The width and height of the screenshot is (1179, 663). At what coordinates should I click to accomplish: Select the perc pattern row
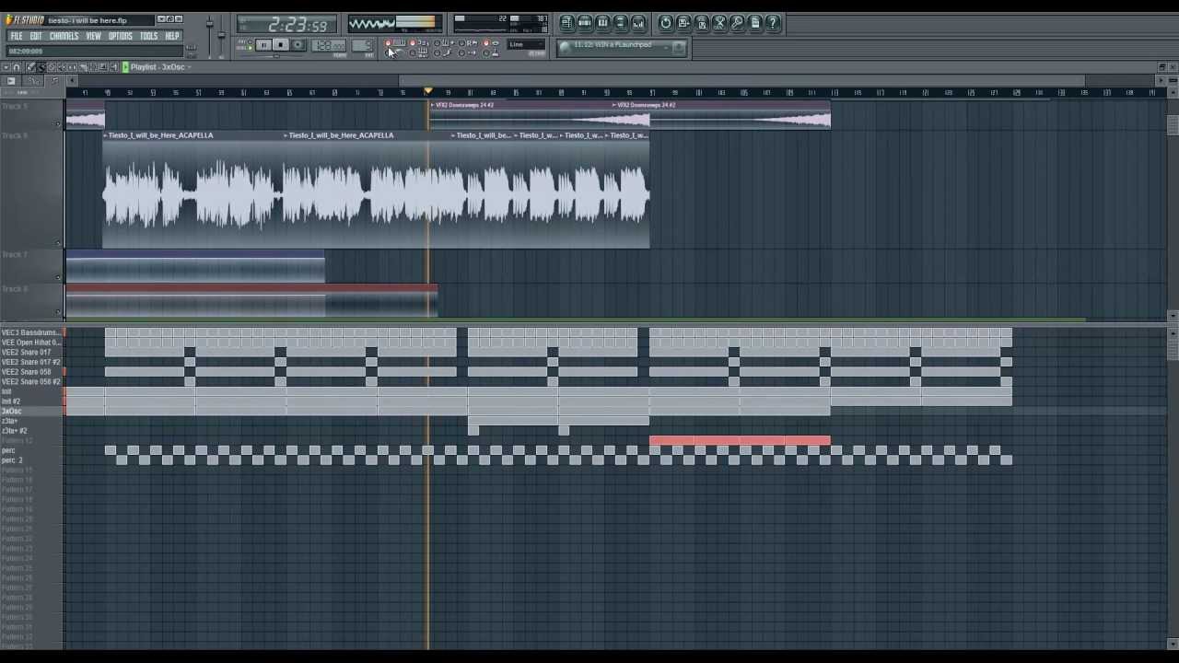pyautogui.click(x=31, y=450)
